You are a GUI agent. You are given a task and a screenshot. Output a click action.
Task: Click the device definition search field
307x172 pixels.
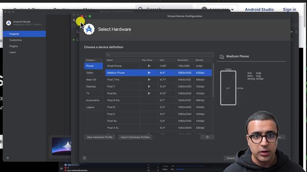[160, 54]
